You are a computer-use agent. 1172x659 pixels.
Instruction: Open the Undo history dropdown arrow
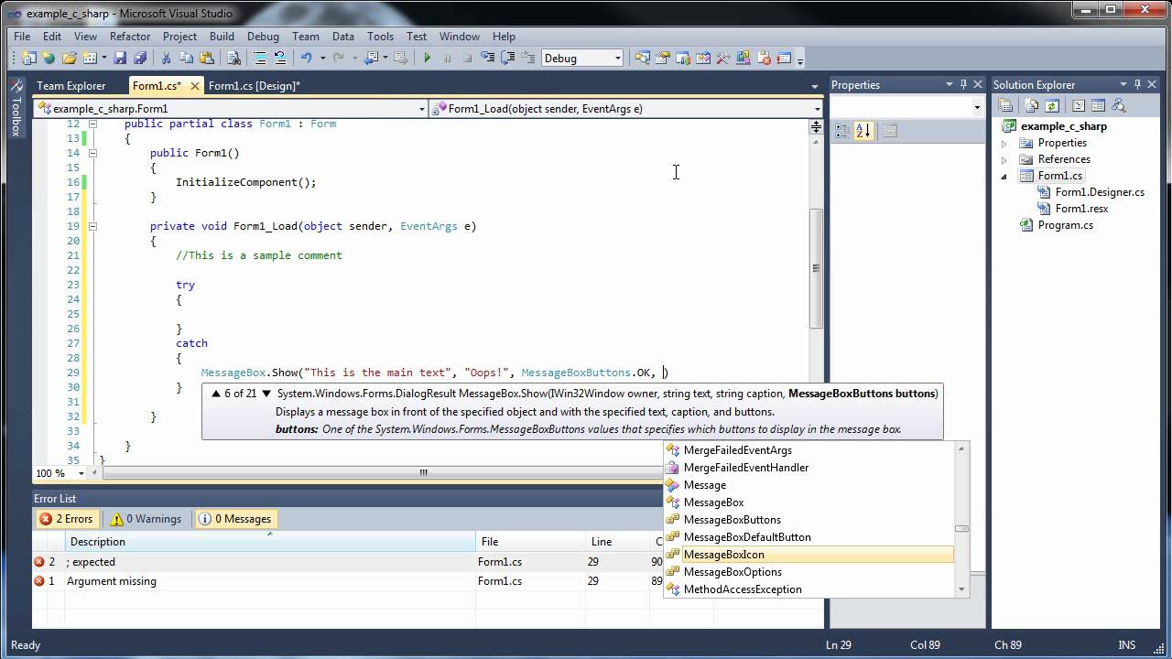[x=322, y=58]
